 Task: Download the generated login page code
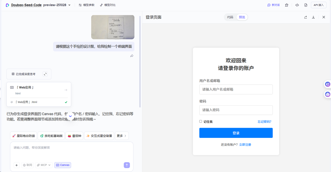coord(313,17)
